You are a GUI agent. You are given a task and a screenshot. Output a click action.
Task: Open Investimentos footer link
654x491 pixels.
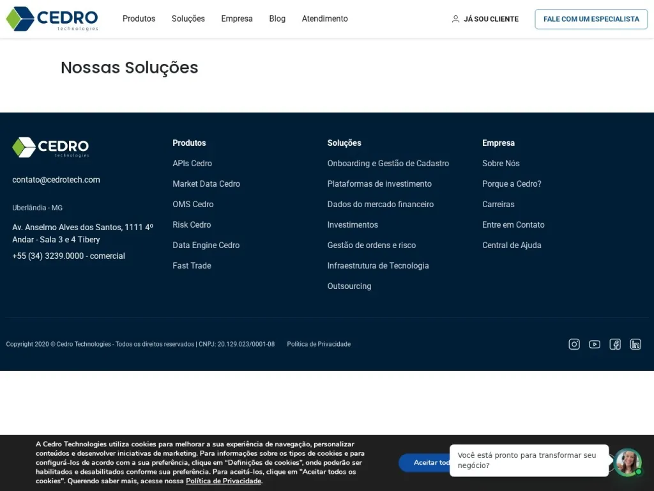353,224
